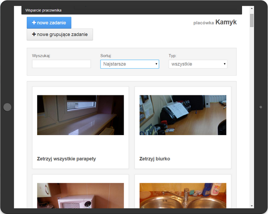Select 'Zetrzyj wszystkie parapety' task title
Screen dimensions: 268x214
[x=67, y=159]
